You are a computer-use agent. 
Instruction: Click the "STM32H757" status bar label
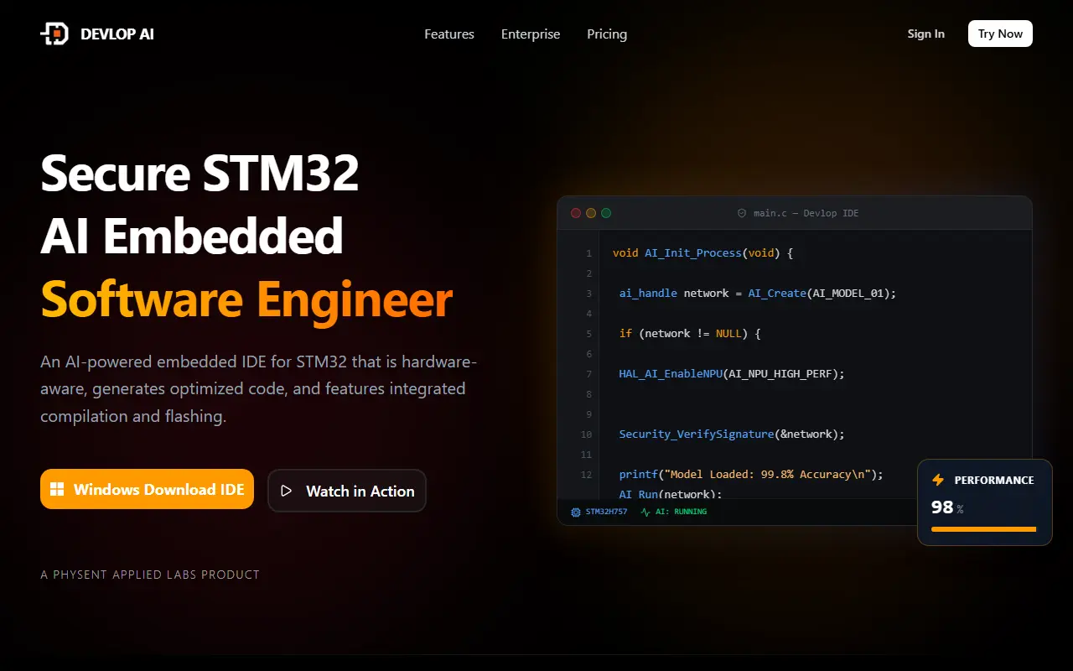[606, 512]
